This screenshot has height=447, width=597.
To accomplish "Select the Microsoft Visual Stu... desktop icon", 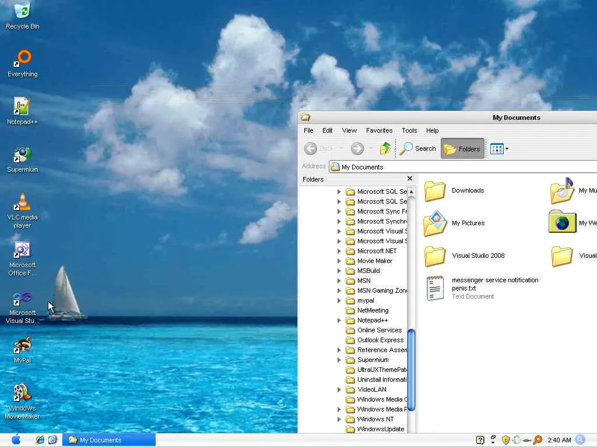I will (23, 306).
